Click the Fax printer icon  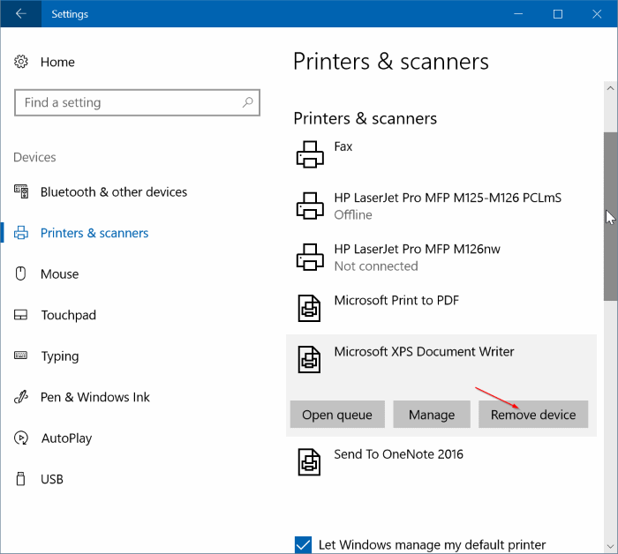click(x=310, y=154)
